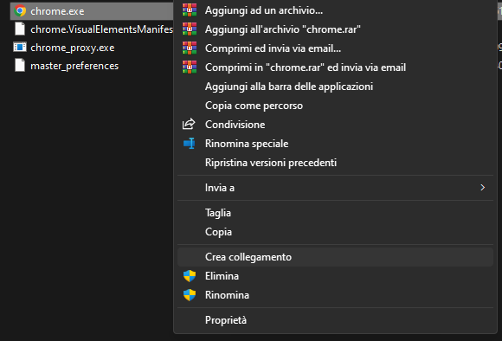Choose 'Aggiungi alla barra delle applicazioni'

(335, 87)
